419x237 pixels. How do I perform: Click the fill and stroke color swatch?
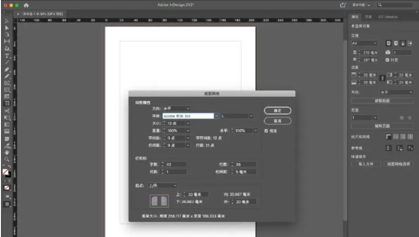click(7, 173)
